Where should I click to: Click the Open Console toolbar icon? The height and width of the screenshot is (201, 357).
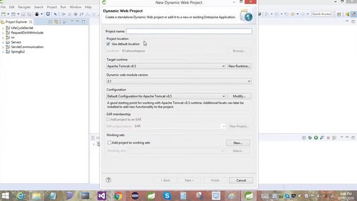coord(48,14)
